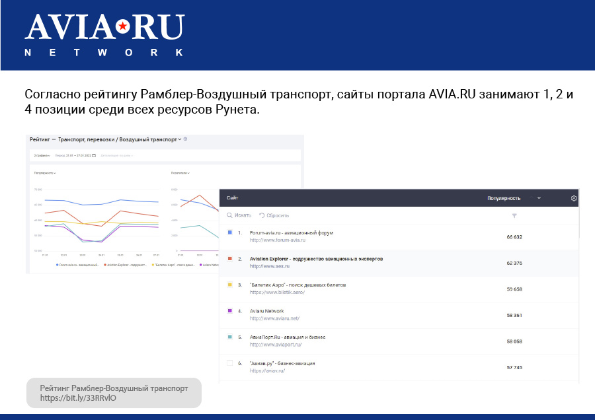Click the Сбросить reset button
595x420 pixels.
[274, 215]
